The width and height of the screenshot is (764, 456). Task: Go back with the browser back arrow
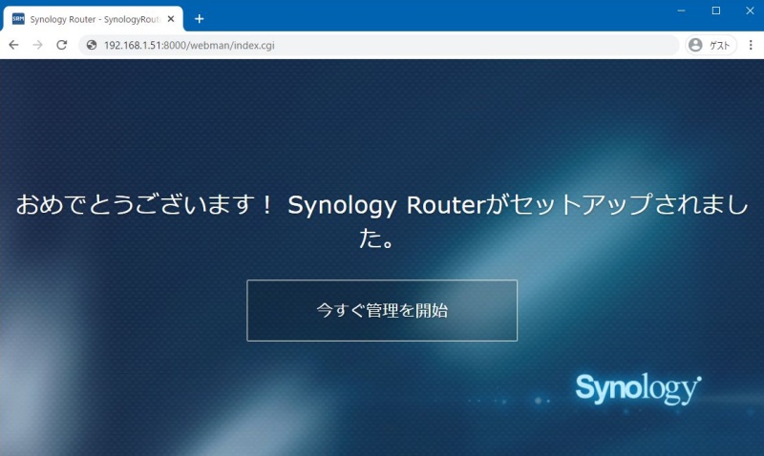coord(13,45)
